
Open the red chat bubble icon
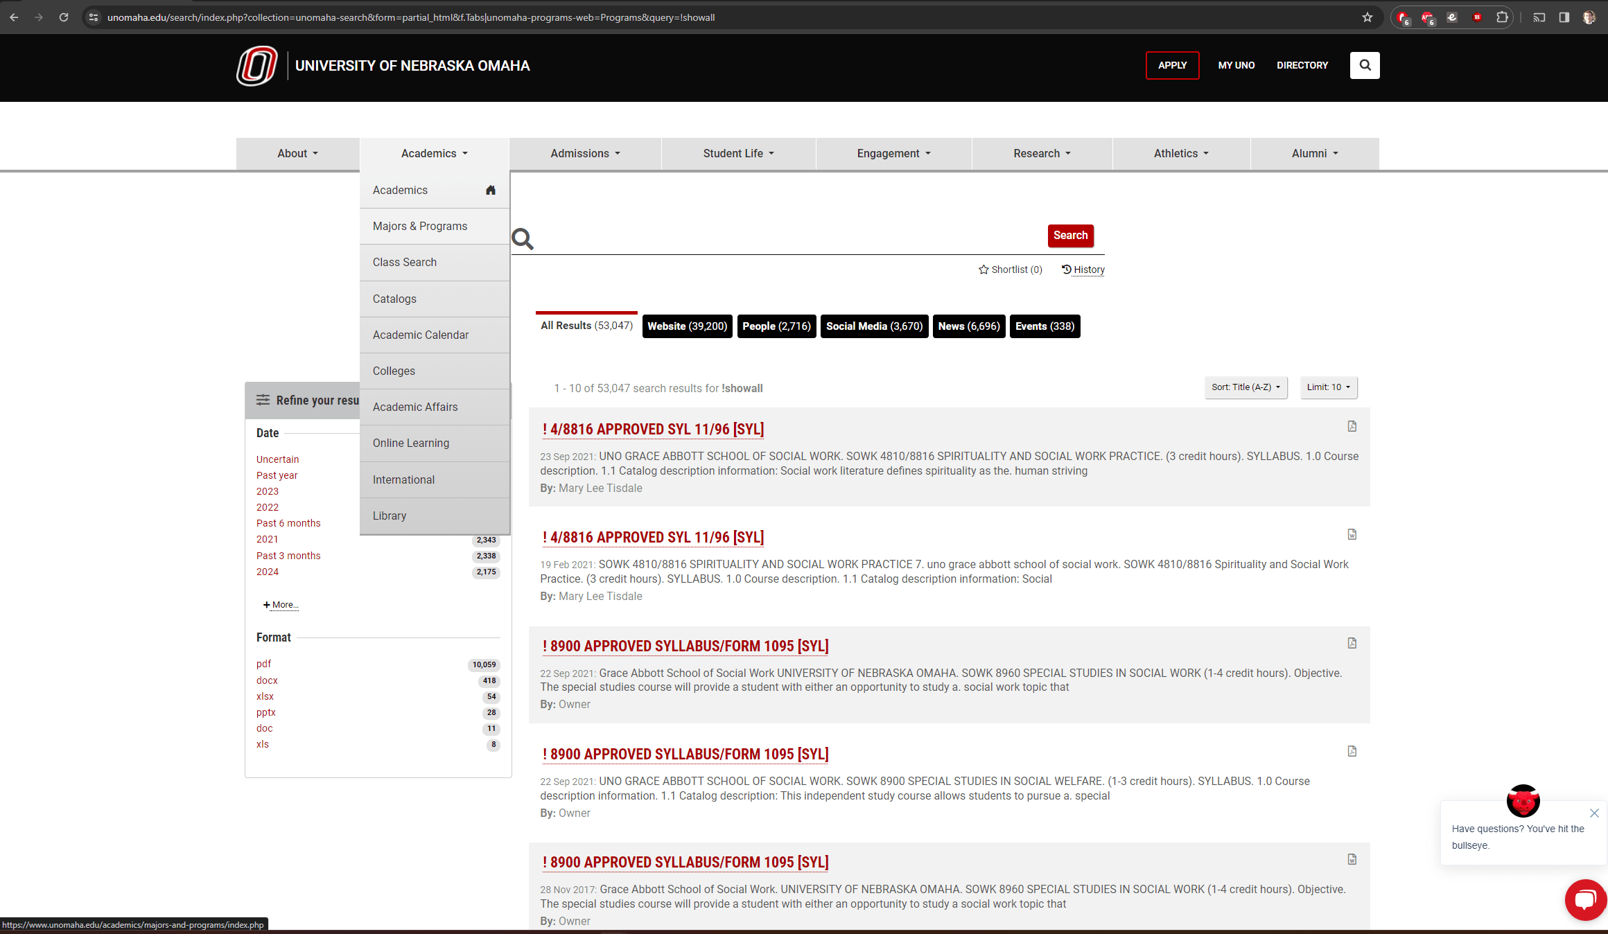coord(1584,899)
